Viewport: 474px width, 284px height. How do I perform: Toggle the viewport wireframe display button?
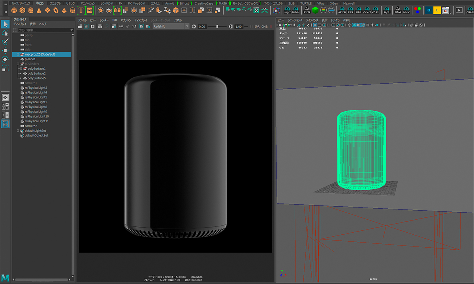(349, 25)
